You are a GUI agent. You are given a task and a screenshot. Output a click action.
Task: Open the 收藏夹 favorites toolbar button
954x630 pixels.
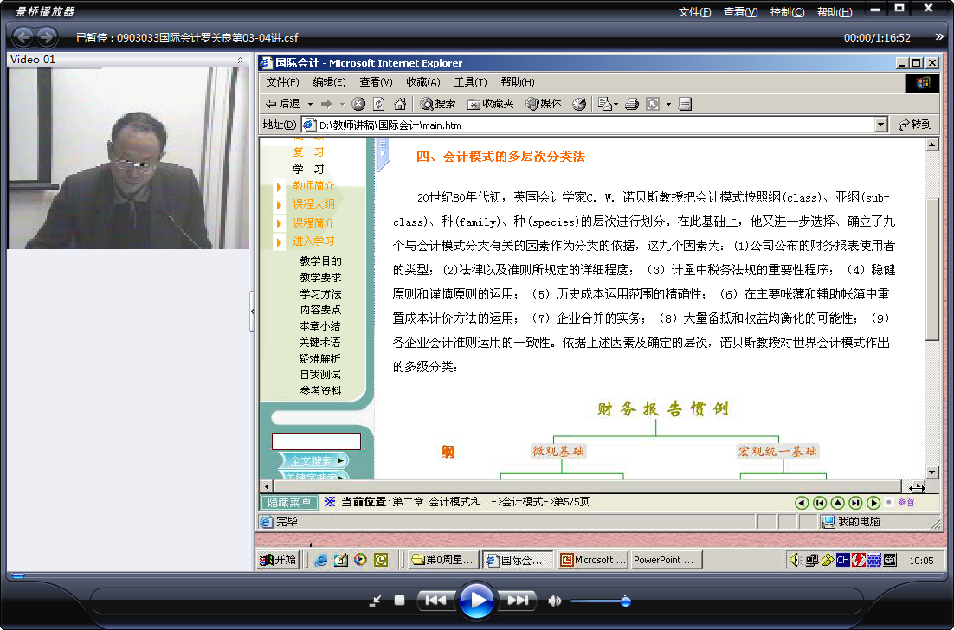point(490,104)
